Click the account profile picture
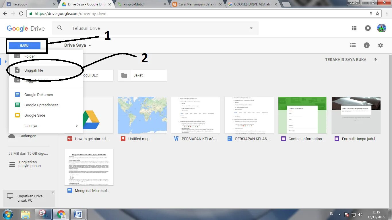Image resolution: width=392 pixels, height=220 pixels. pos(381,28)
